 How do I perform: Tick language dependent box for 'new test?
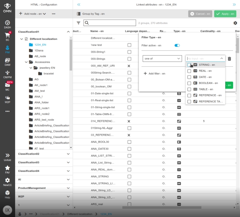(x=129, y=45)
